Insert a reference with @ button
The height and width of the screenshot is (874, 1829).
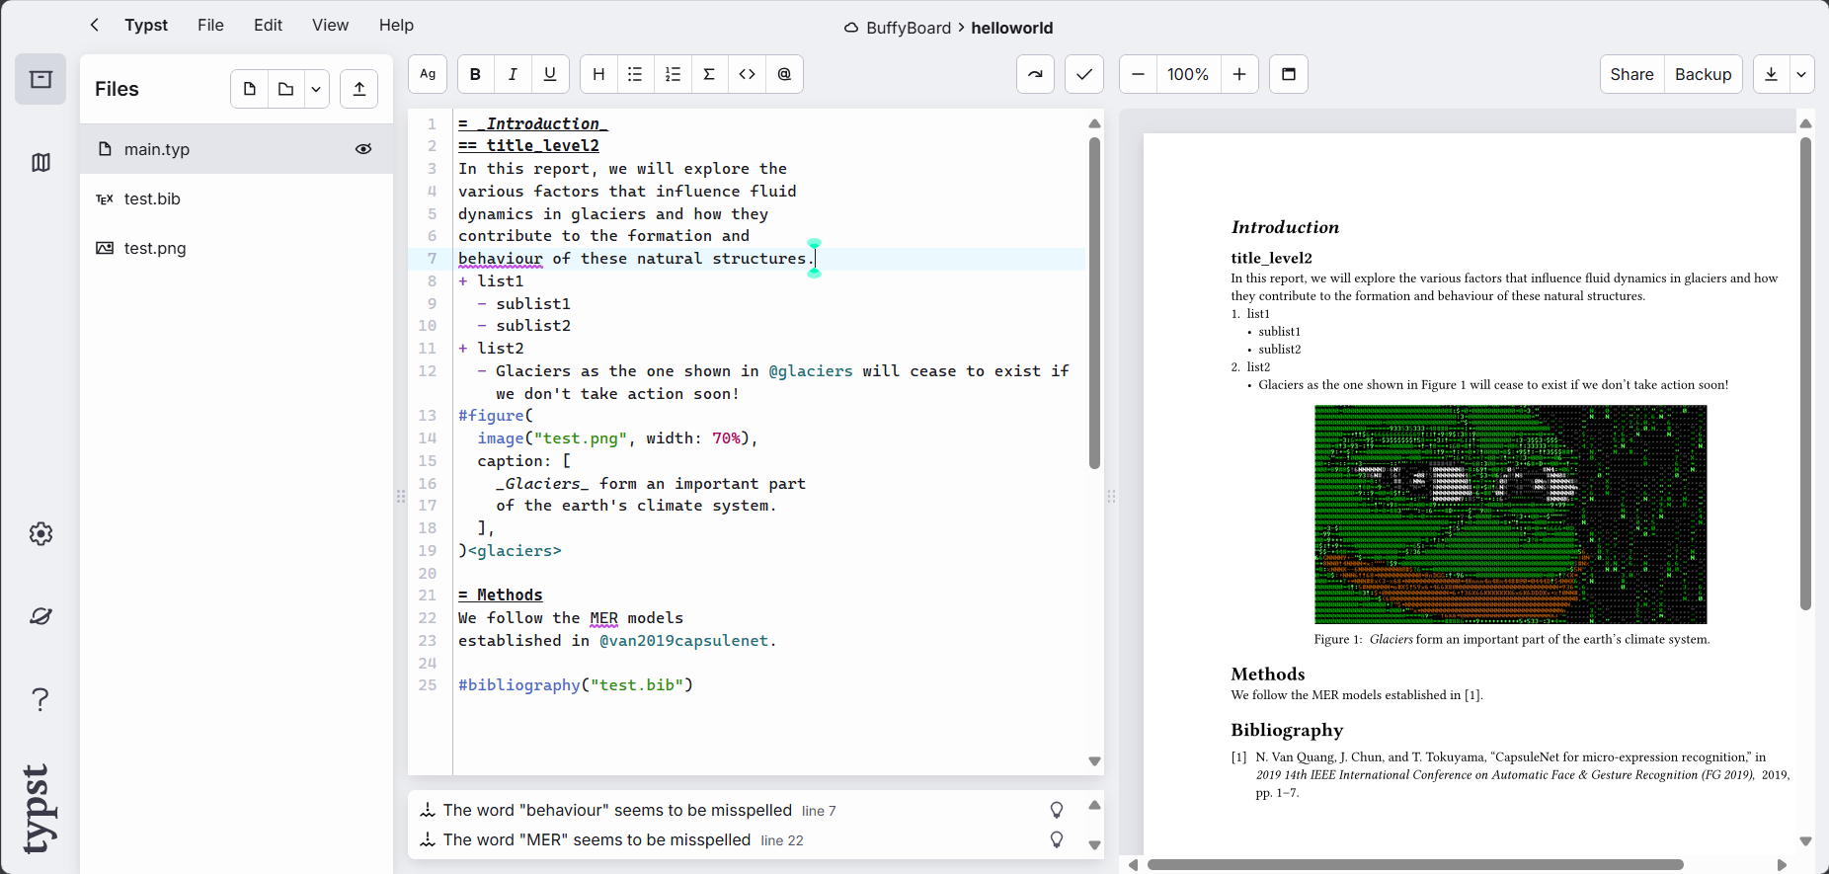[784, 74]
